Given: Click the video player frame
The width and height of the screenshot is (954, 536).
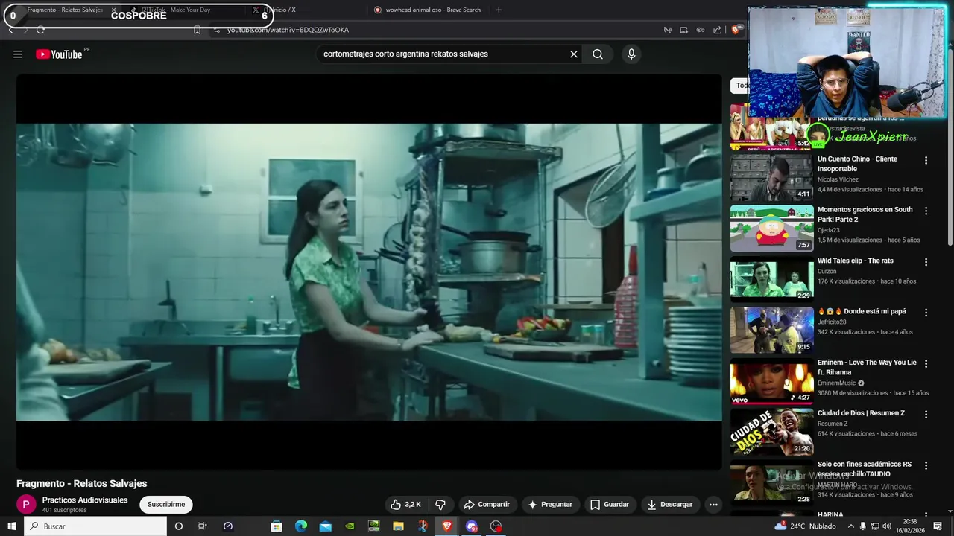Looking at the screenshot, I should tap(369, 272).
